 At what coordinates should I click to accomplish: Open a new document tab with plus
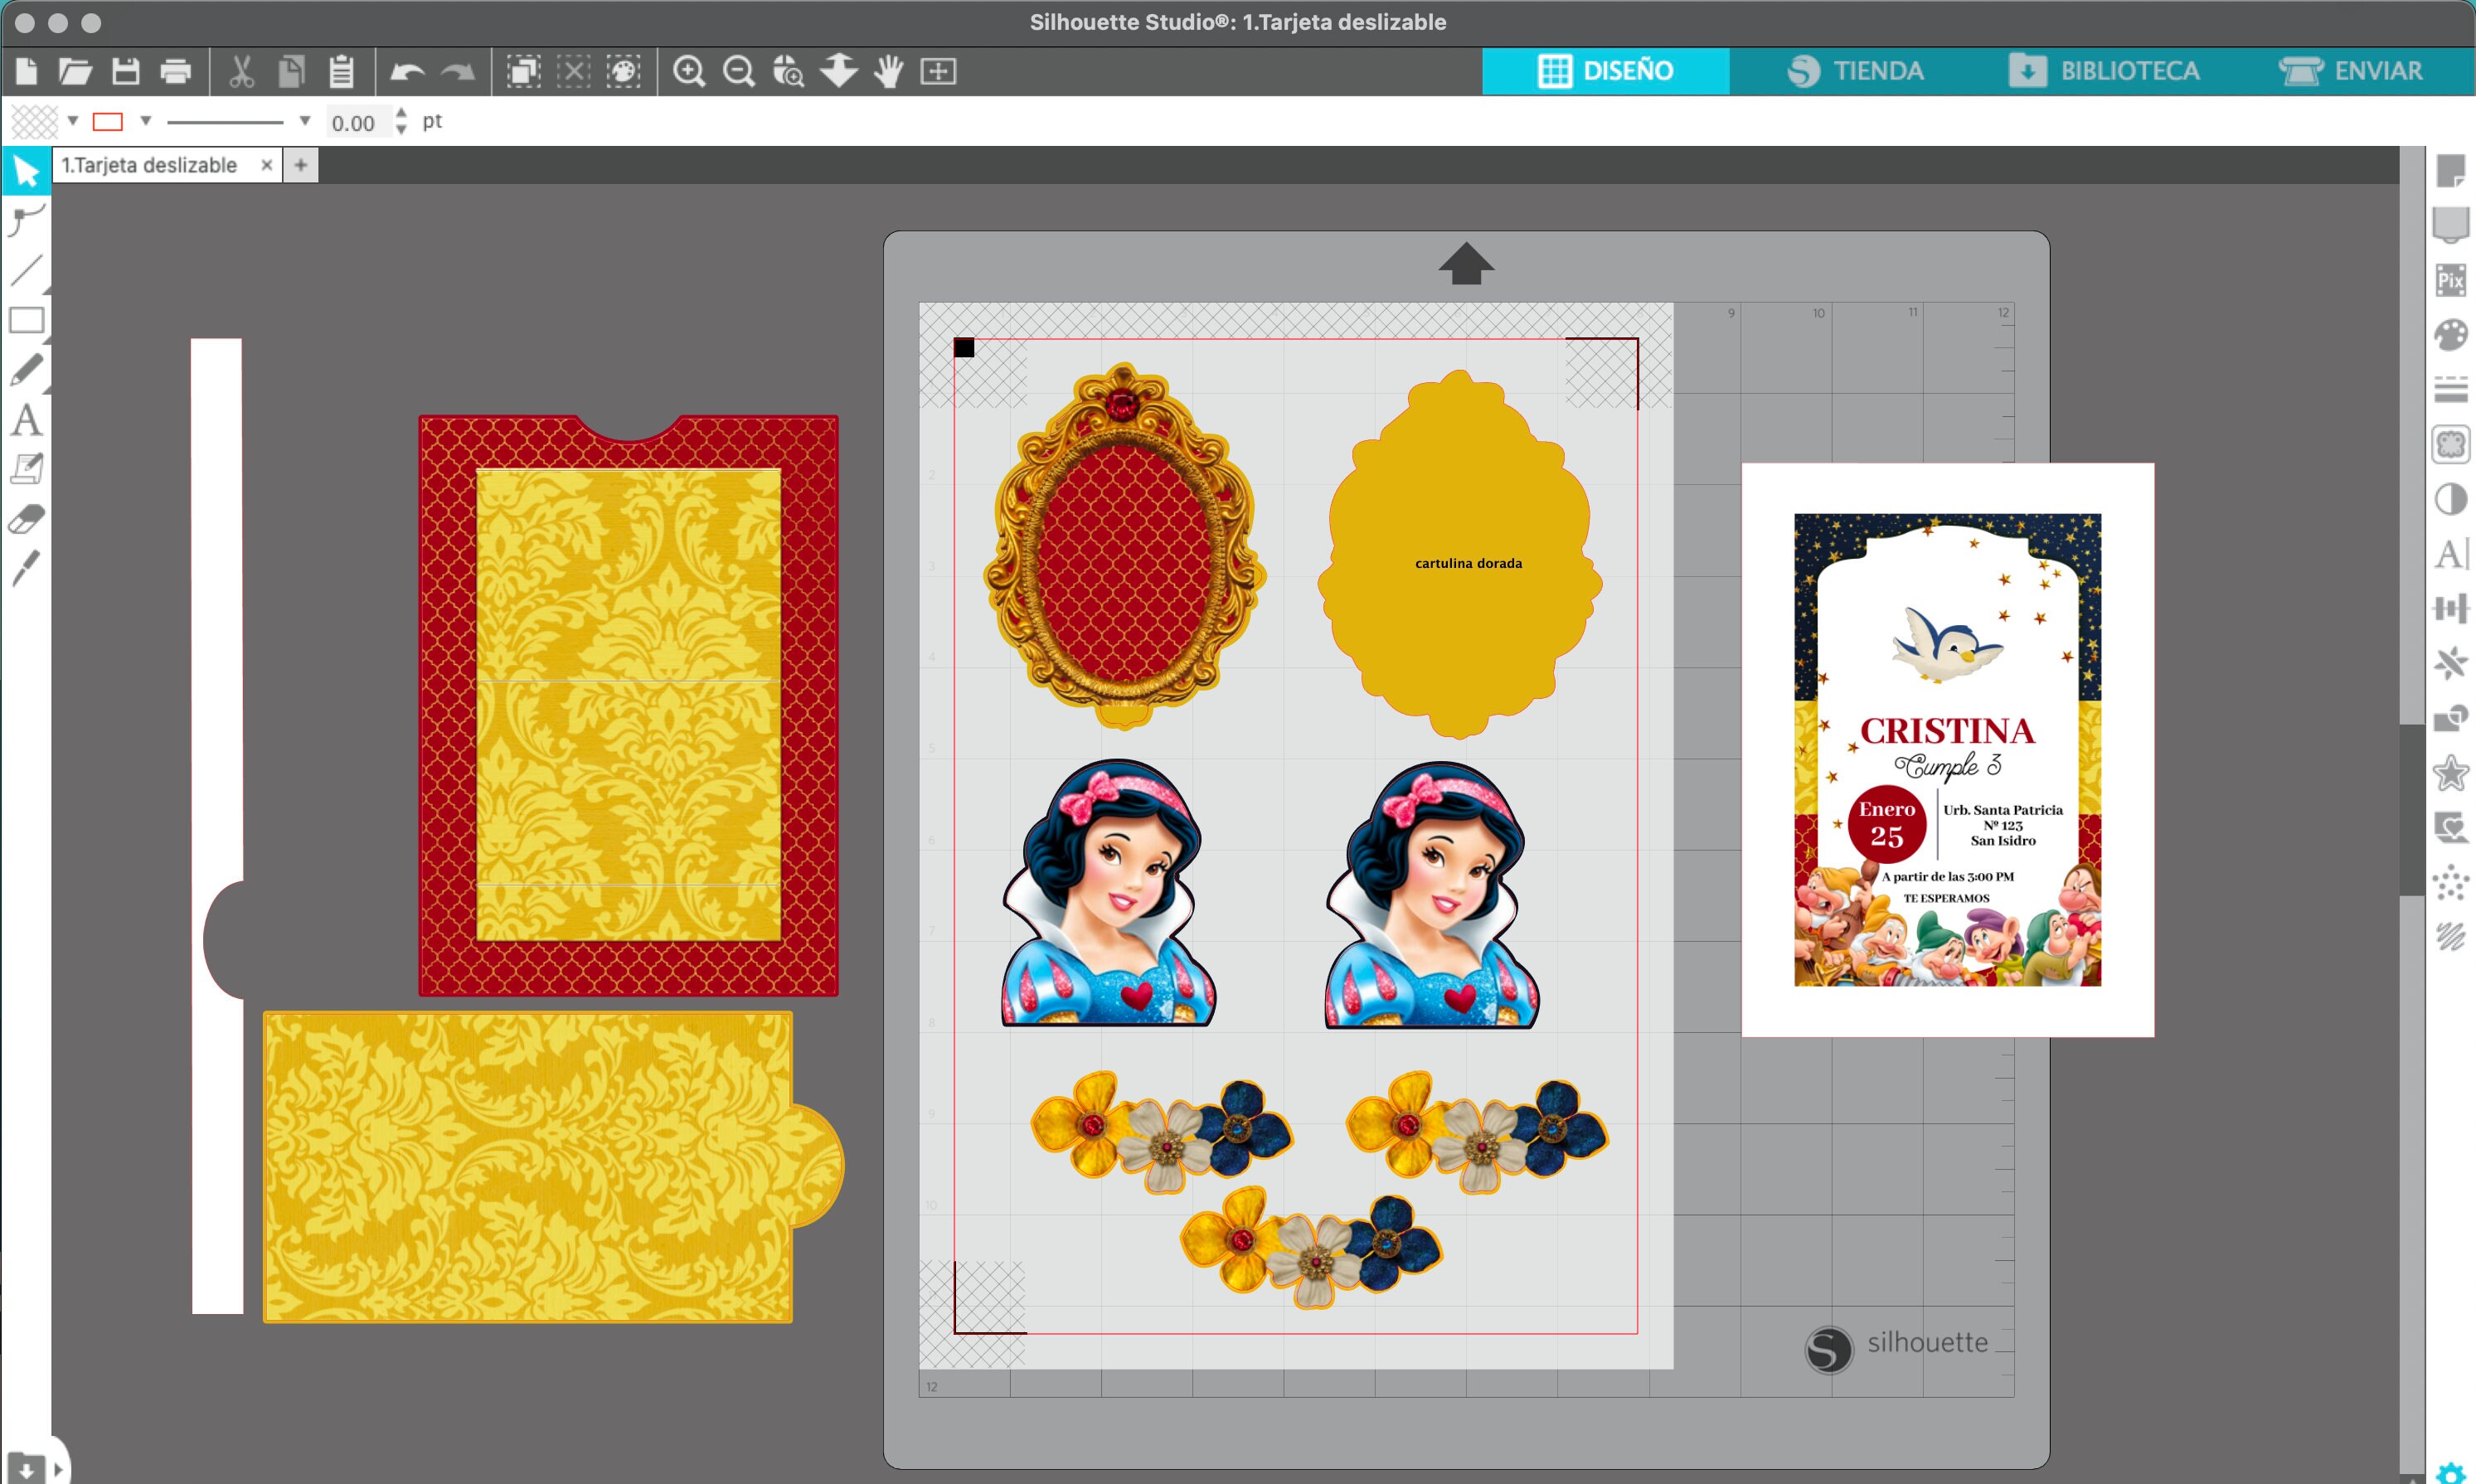point(300,165)
